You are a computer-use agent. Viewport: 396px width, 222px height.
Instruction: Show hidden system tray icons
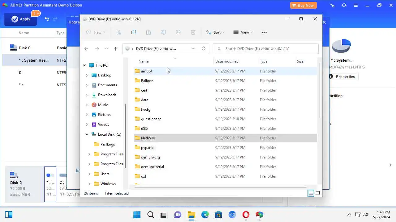(349, 215)
